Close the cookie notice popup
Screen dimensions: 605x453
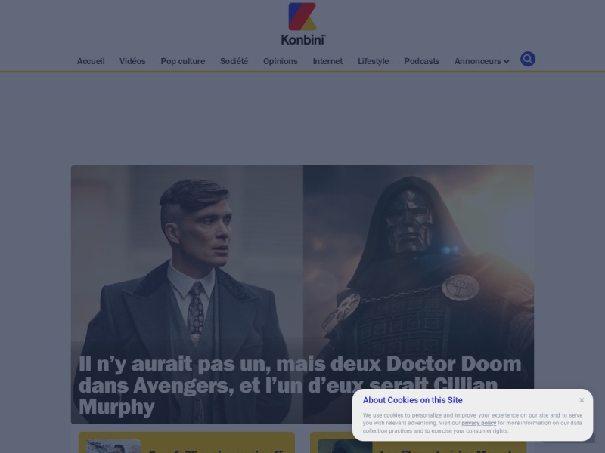pyautogui.click(x=582, y=400)
